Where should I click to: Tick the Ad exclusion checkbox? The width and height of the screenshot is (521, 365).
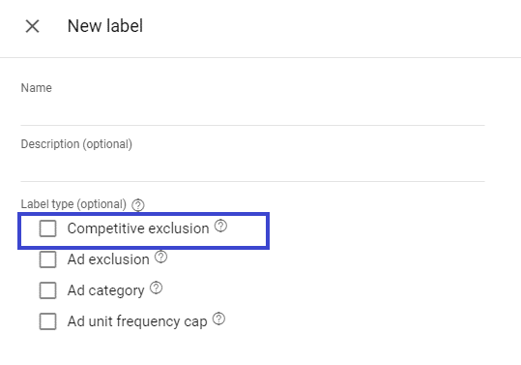point(48,259)
